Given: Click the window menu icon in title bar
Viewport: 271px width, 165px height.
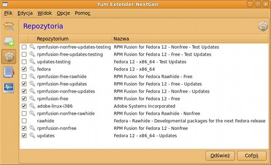Looking at the screenshot, I should click(x=5, y=4).
